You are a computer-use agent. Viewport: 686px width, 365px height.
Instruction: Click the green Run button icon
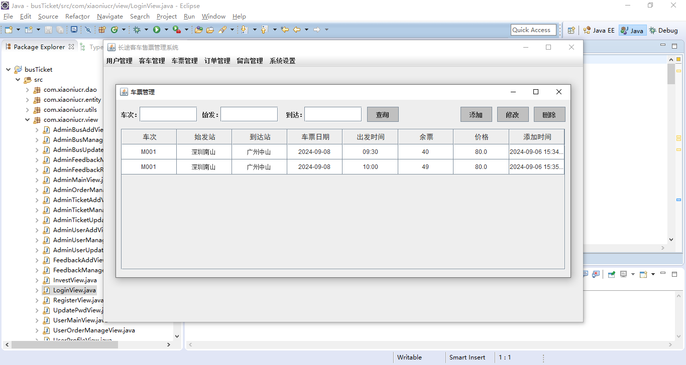point(157,30)
